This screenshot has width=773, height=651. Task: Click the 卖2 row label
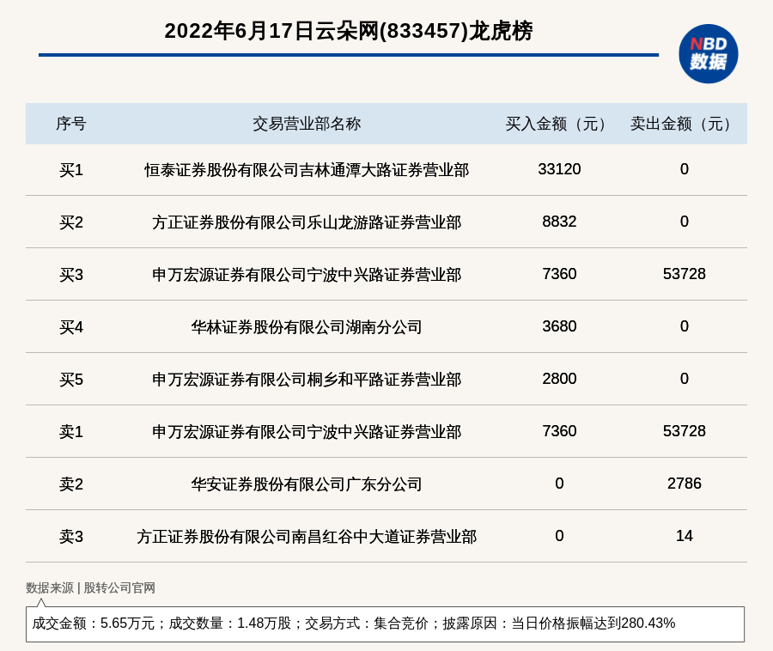(71, 484)
